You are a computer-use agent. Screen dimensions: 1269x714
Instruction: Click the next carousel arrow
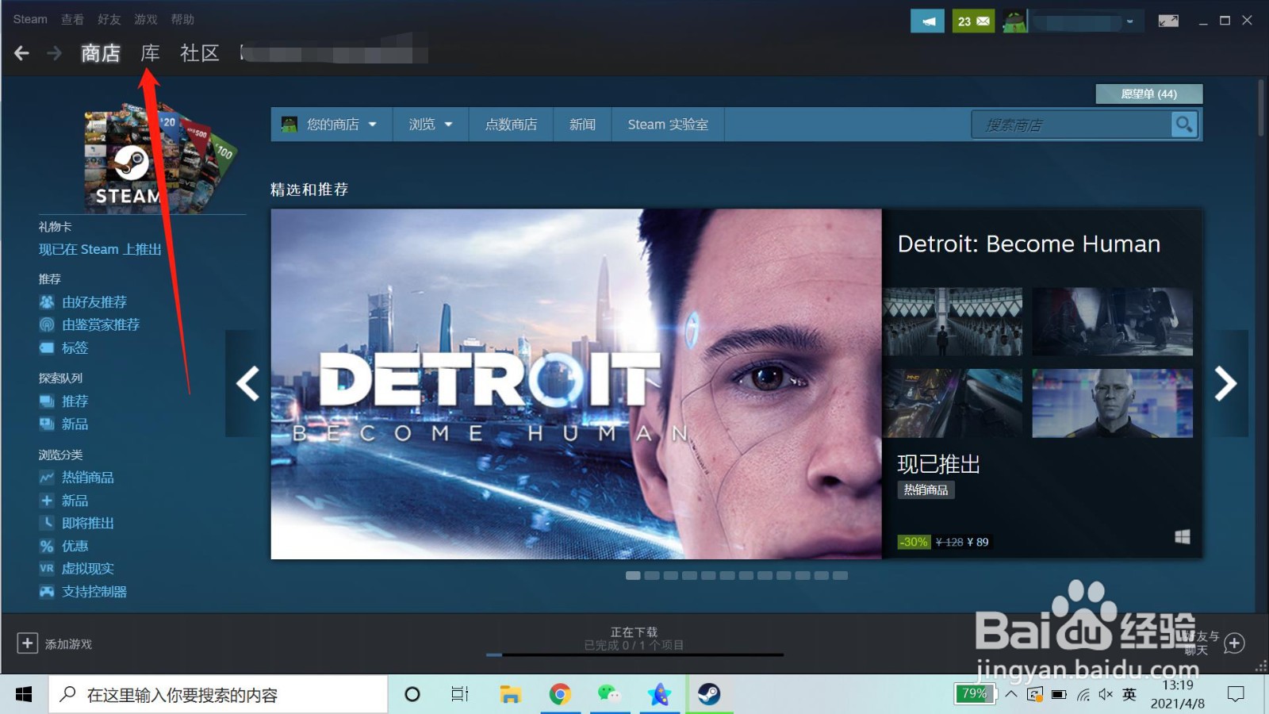click(x=1225, y=383)
